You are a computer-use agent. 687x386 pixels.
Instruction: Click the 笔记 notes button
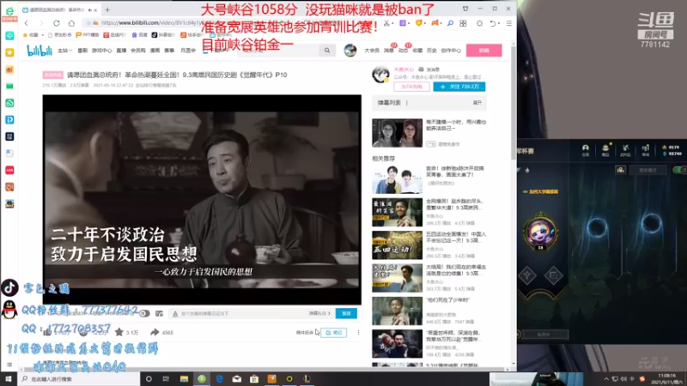tap(334, 333)
